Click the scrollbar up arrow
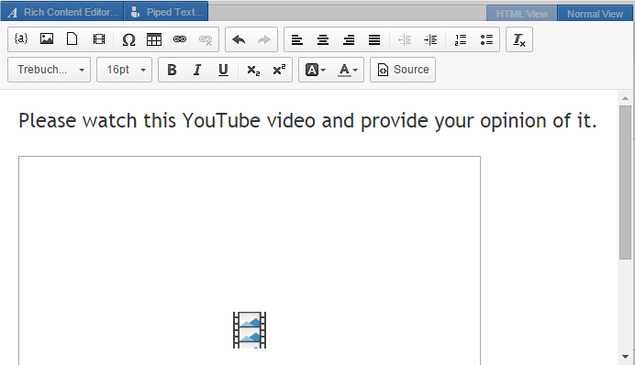The height and width of the screenshot is (365, 635). 625,98
